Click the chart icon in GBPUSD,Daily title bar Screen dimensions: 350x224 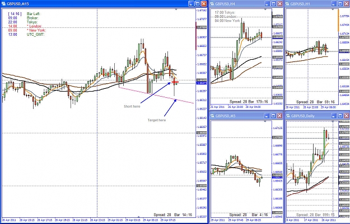[x=287, y=116]
